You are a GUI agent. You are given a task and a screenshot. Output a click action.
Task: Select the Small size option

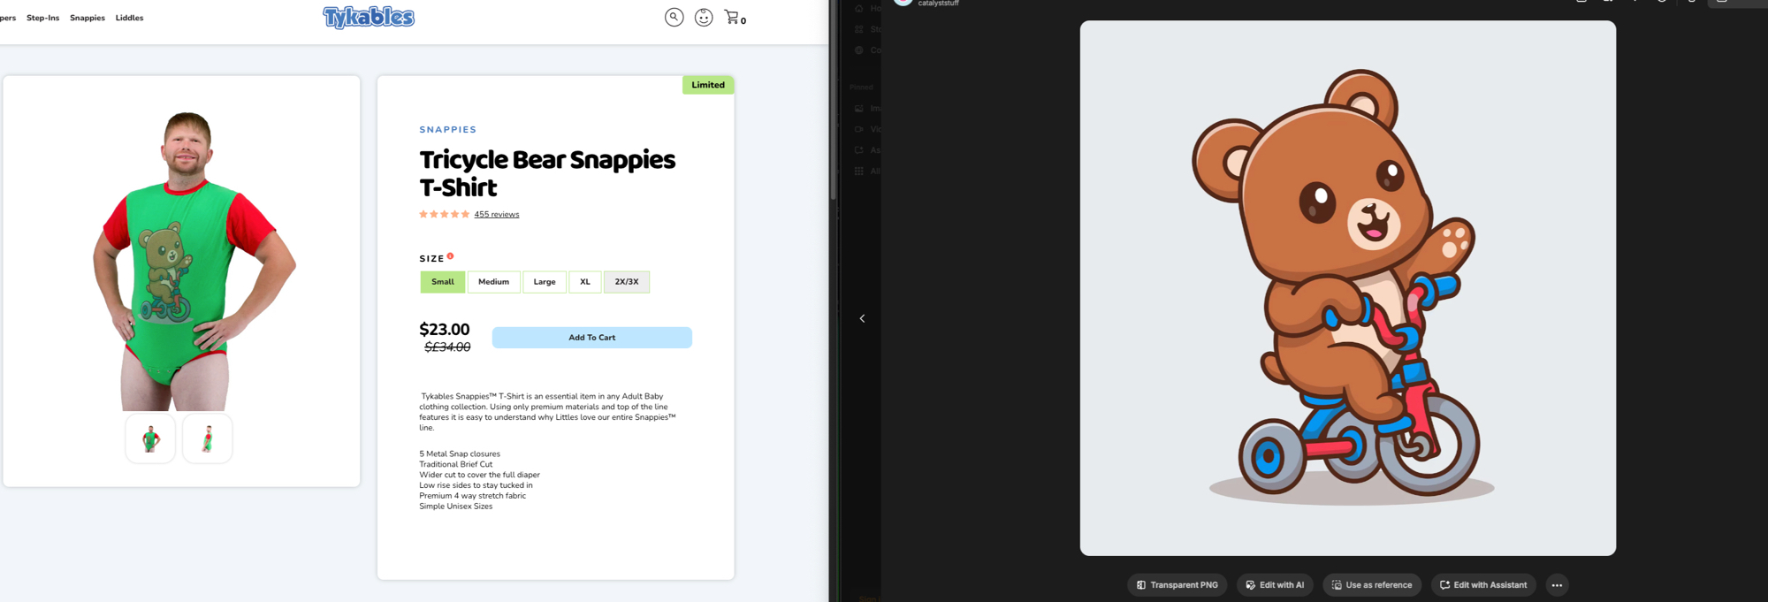[x=443, y=282]
